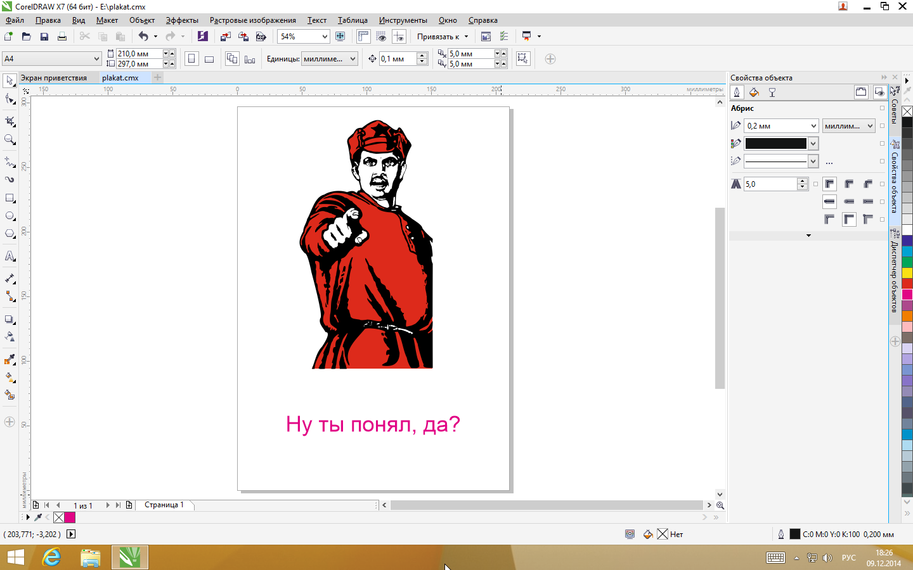Open the outline width 0,2 мм dropdown
The width and height of the screenshot is (913, 570).
point(813,126)
